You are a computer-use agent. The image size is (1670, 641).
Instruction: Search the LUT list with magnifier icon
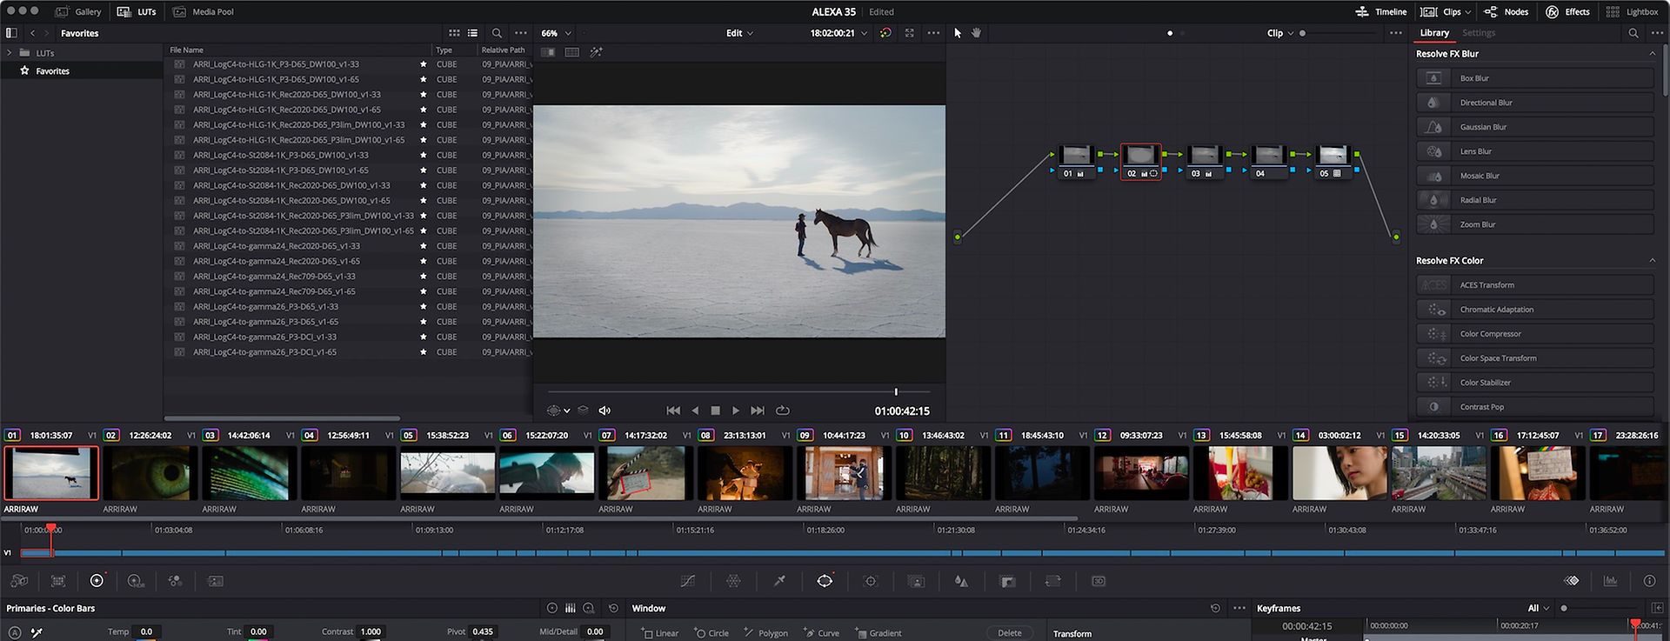[497, 33]
